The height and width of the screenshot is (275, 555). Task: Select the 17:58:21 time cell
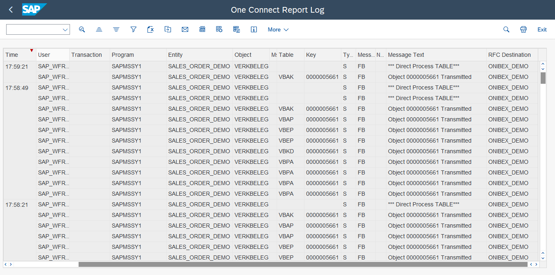pos(20,204)
